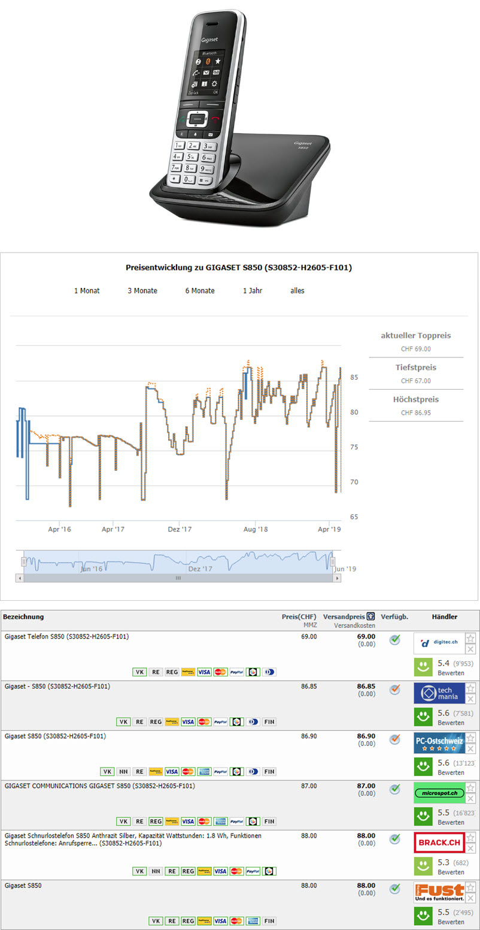Hide PC-Ostschweiz with its X icon
This screenshot has height=930, width=480.
coord(470,748)
